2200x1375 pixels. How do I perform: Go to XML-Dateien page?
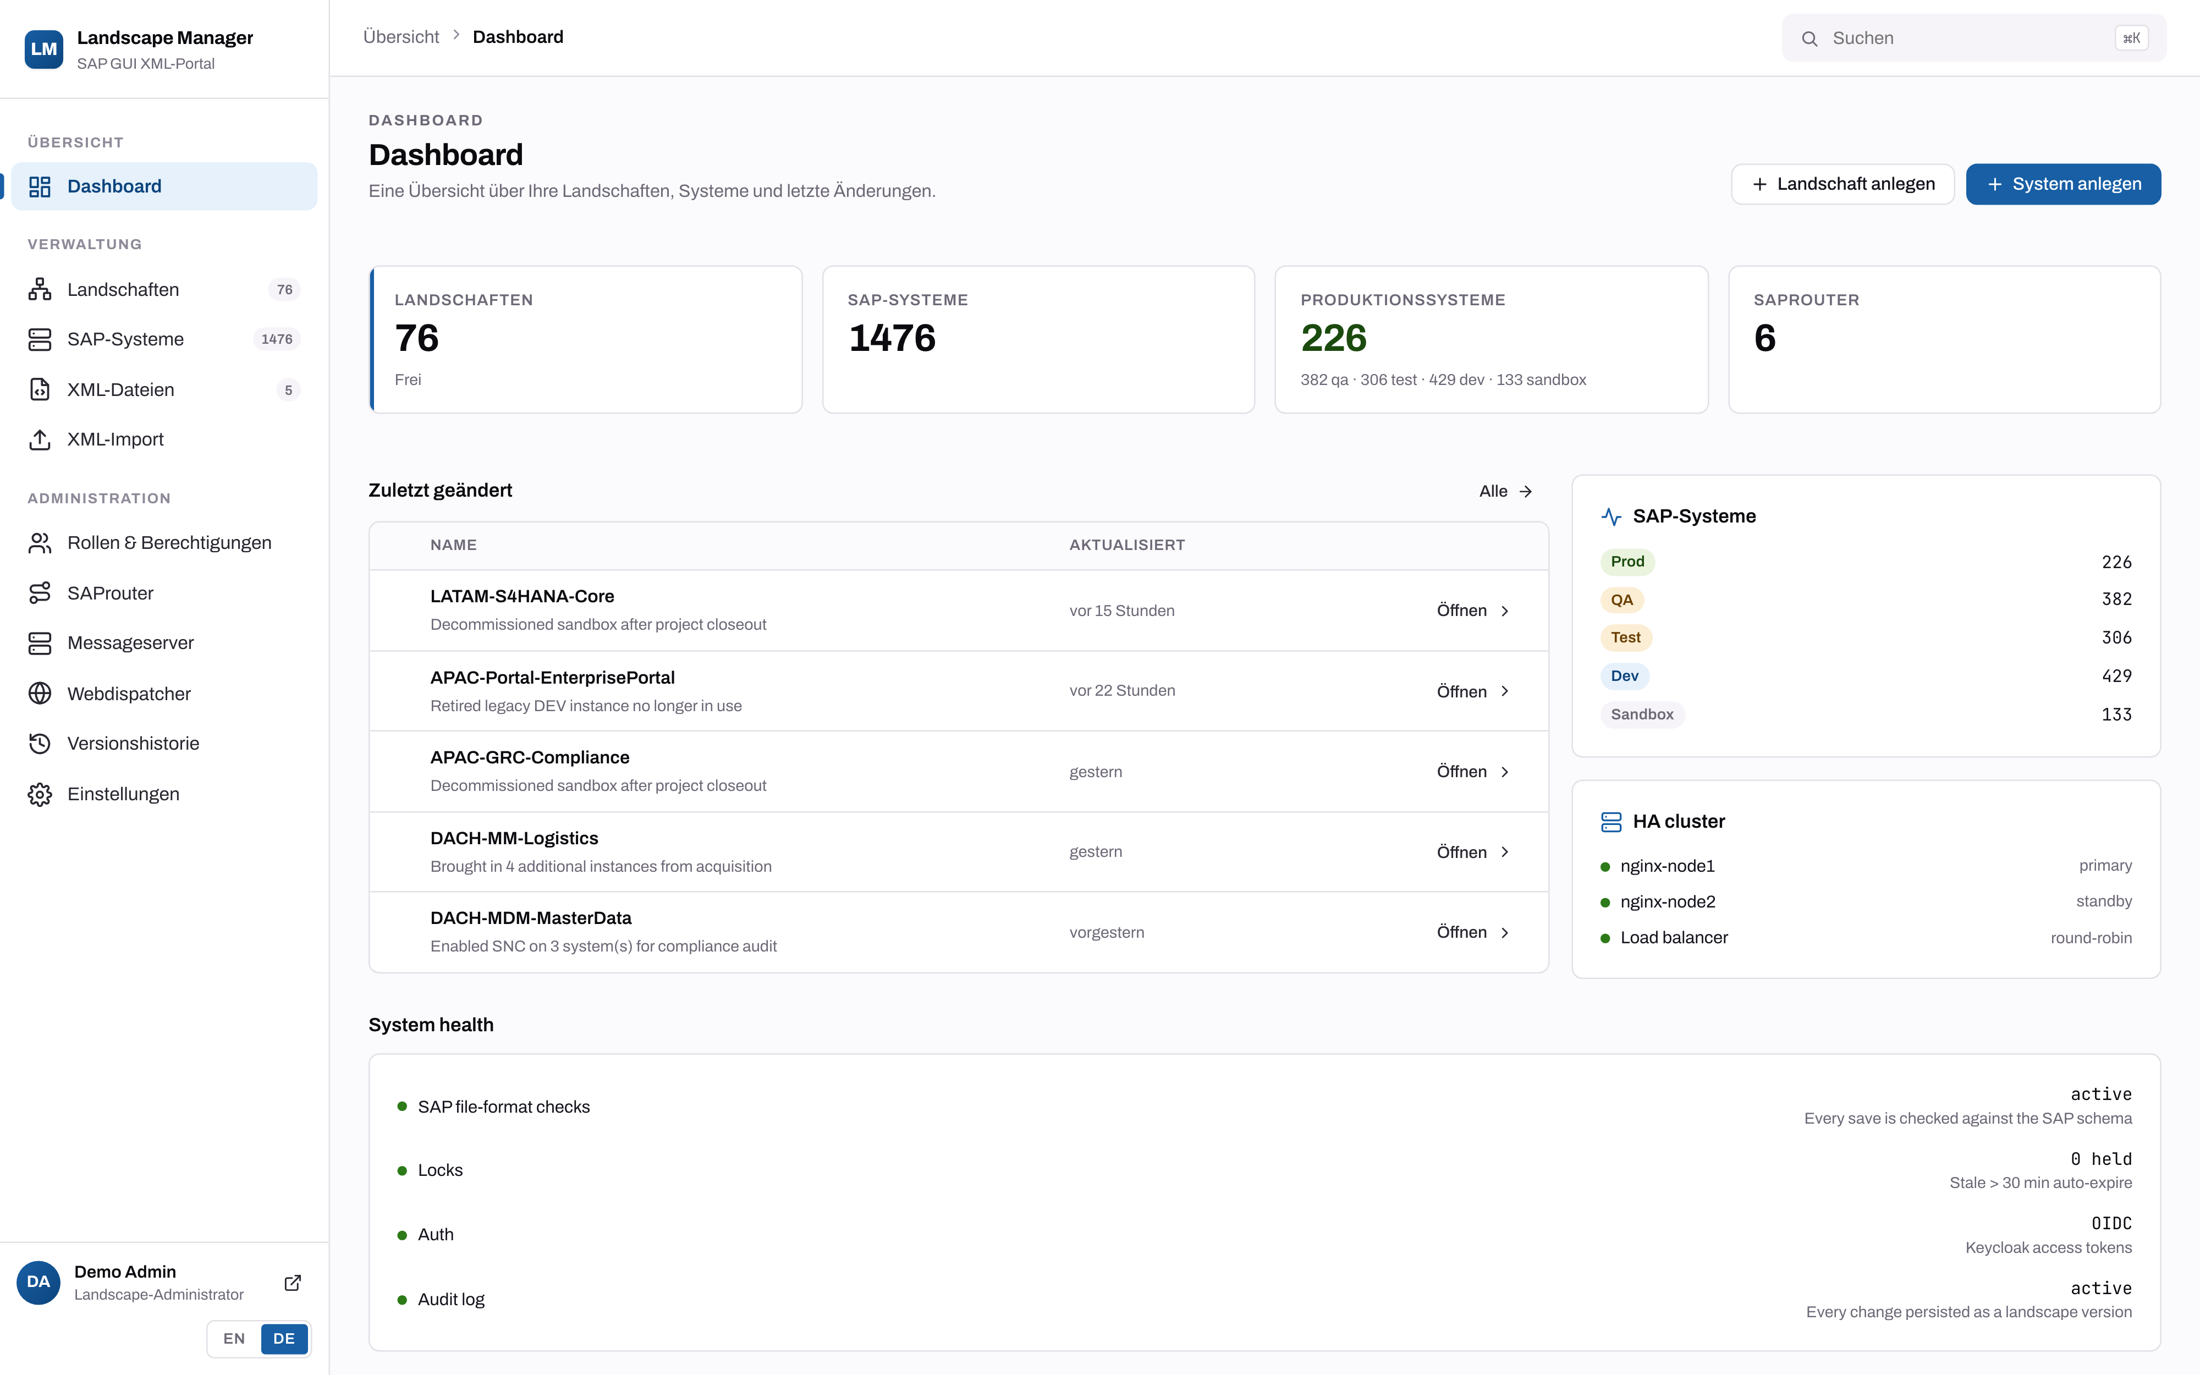[x=164, y=389]
